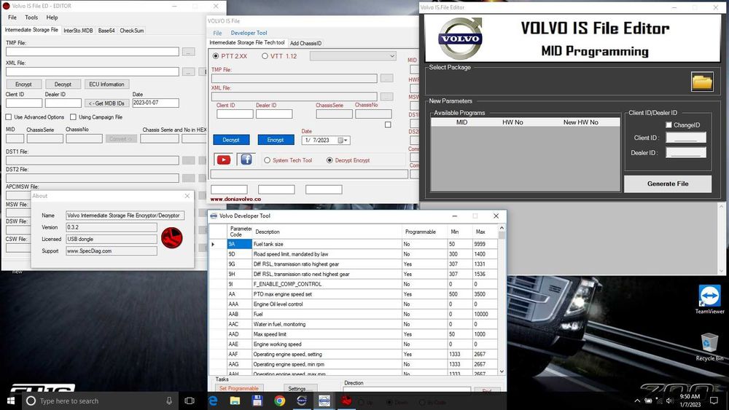Click Get MDB IDs button
Screen dimensions: 729x410
[106, 103]
